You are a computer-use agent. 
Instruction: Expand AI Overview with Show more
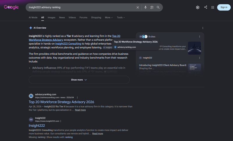pos(79,80)
